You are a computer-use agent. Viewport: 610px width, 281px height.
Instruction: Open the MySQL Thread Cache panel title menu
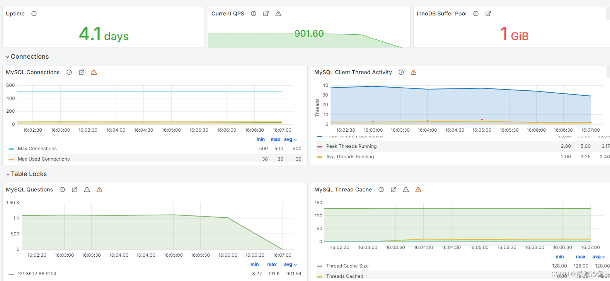tap(343, 190)
